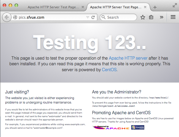Image resolution: width=179 pixels, height=137 pixels.
Task: Click the Powered by Apache logo
Action: (111, 128)
